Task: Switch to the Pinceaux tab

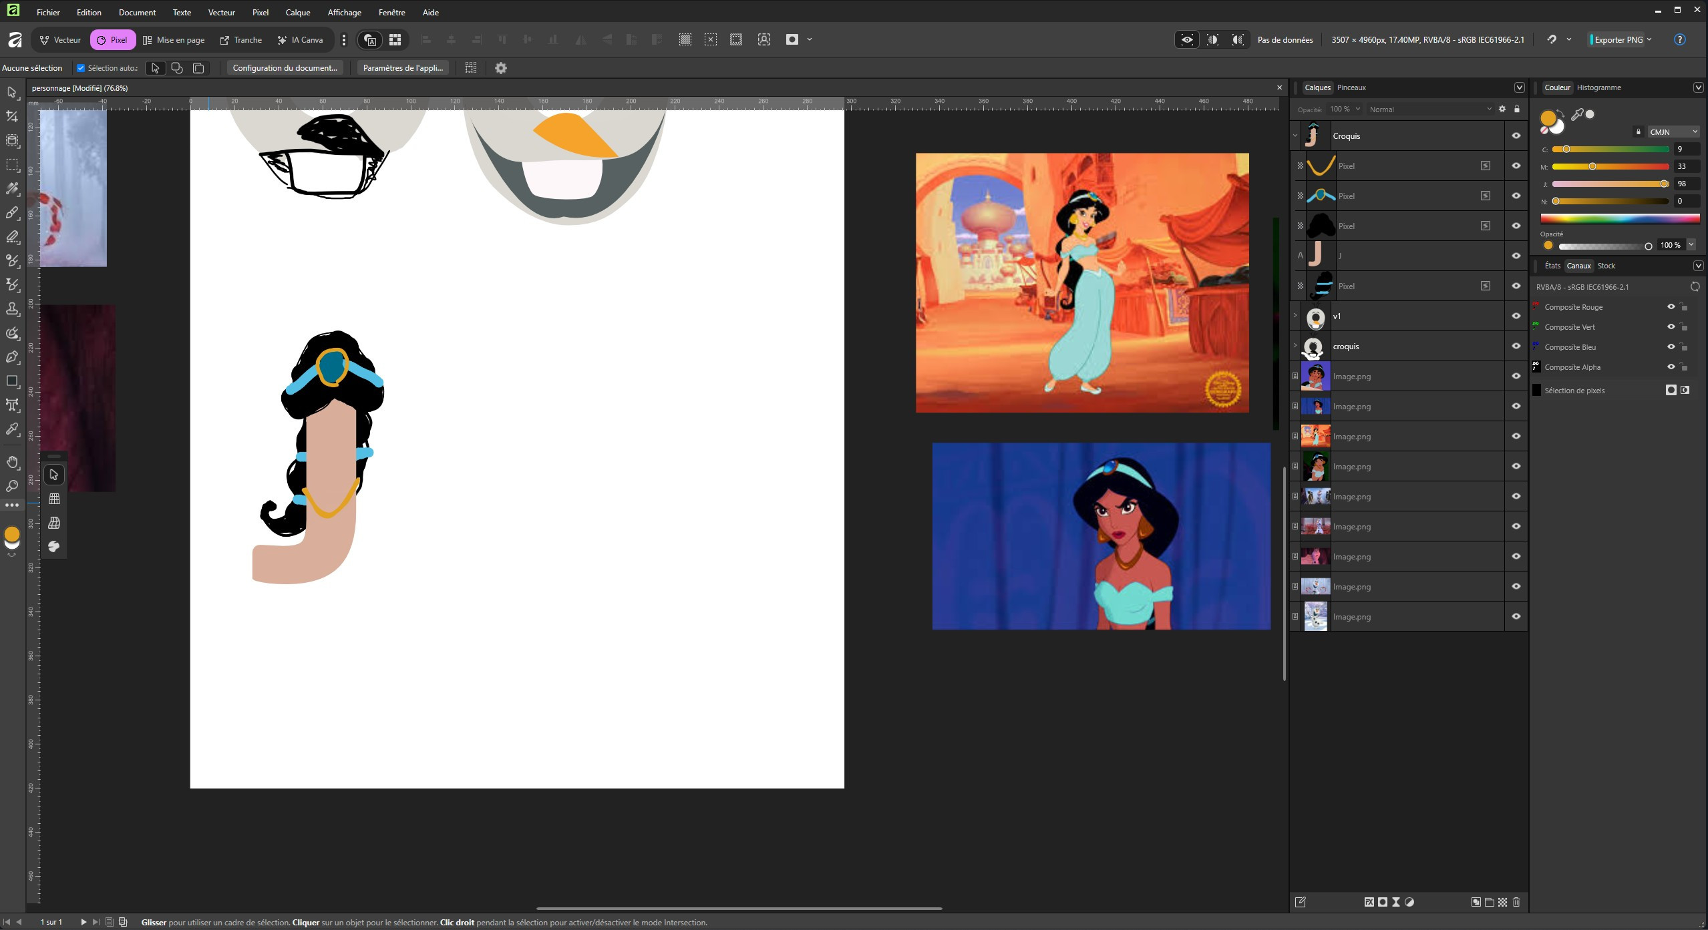Action: click(1351, 87)
